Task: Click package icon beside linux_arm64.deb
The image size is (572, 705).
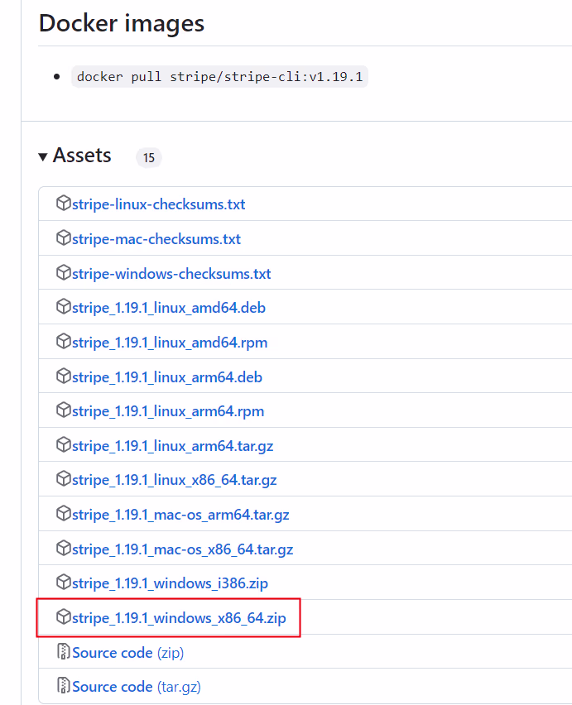Action: (x=64, y=376)
